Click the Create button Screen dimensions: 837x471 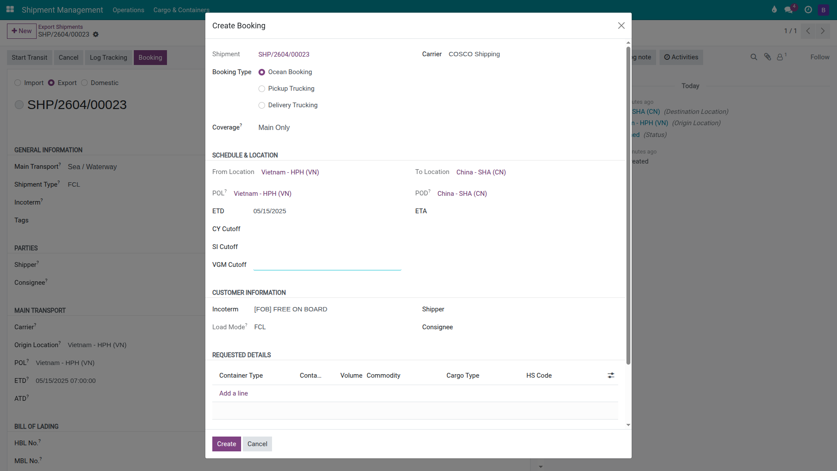click(227, 444)
